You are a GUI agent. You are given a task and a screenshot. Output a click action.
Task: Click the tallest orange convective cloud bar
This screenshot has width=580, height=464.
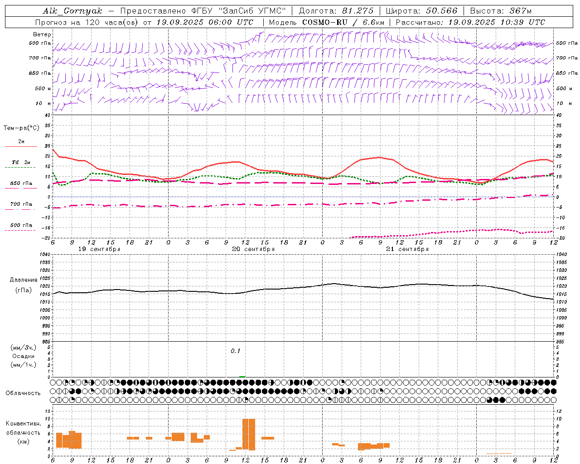coord(249,434)
